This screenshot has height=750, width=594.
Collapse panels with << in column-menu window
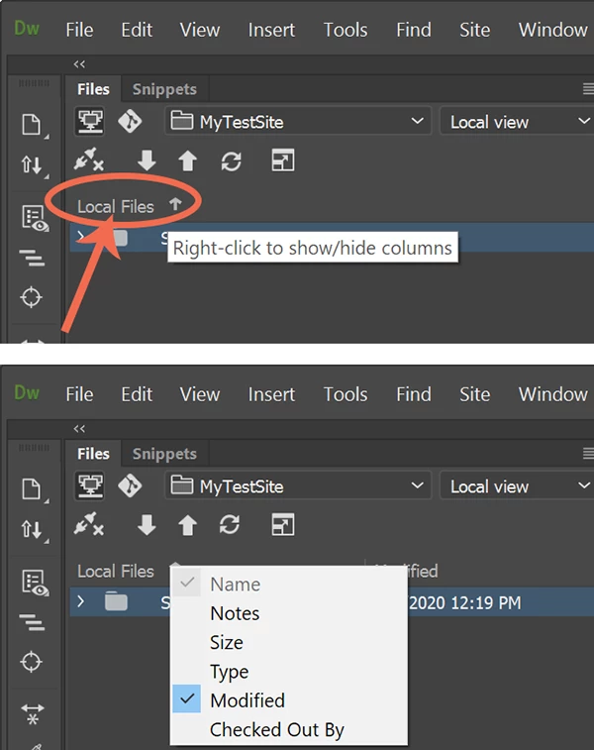[79, 429]
